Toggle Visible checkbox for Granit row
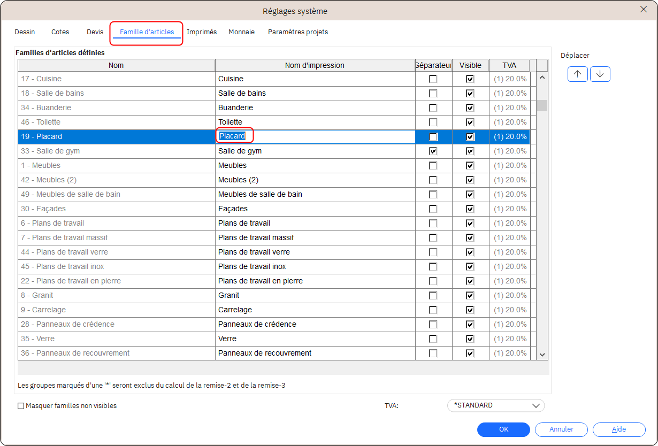This screenshot has width=658, height=446. [470, 296]
